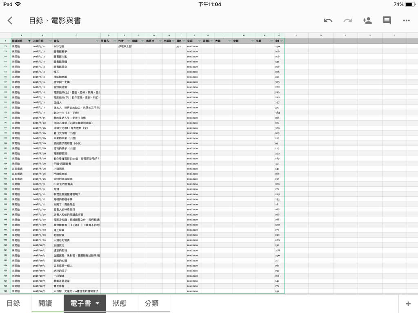Go back with the left arrow
This screenshot has height=313, width=418.
pyautogui.click(x=10, y=20)
